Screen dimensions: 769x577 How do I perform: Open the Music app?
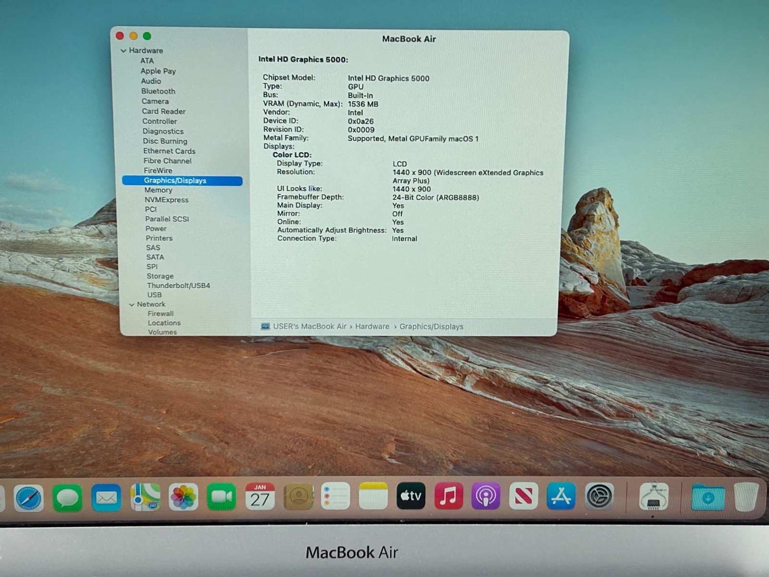(x=448, y=495)
